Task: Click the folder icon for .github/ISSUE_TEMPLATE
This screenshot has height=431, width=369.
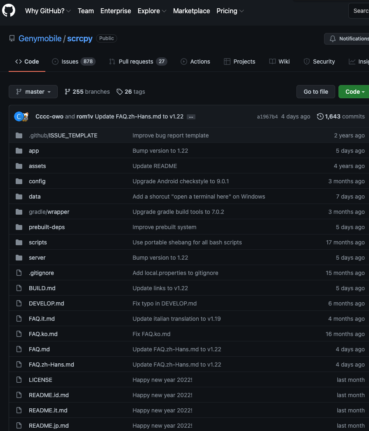Action: tap(19, 135)
